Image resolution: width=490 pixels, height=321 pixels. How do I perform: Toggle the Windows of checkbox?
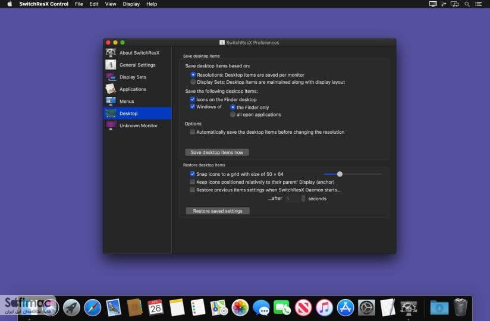(x=193, y=106)
